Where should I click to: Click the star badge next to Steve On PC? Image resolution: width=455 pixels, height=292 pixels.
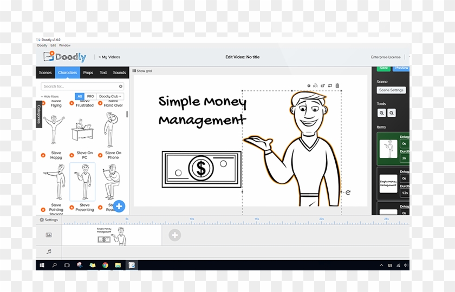[71, 155]
